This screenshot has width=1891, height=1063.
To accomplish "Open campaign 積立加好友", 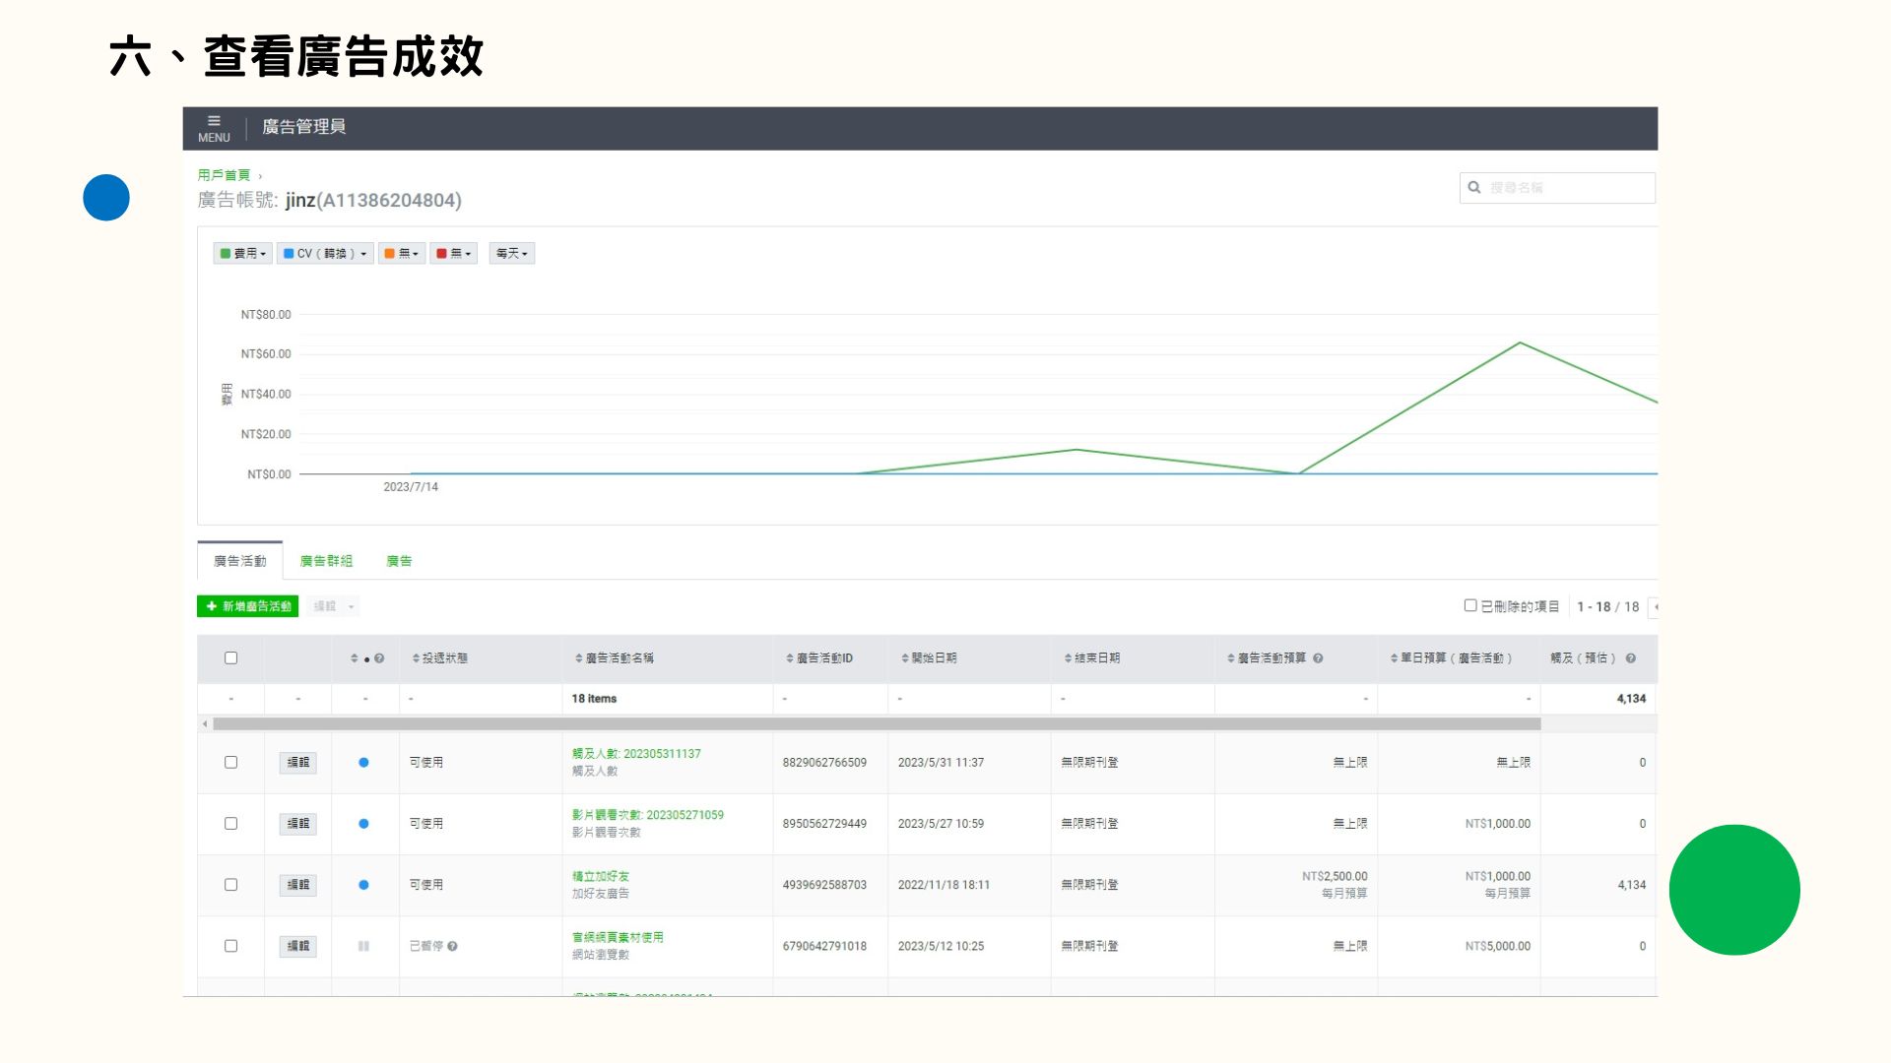I will (x=601, y=876).
